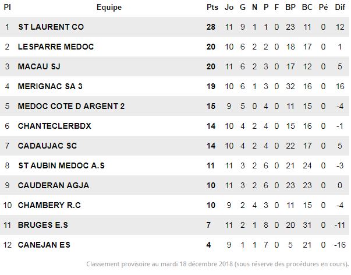This screenshot has width=351, height=275.
Task: Click the CHANTECLERBDX team name
Action: point(55,126)
